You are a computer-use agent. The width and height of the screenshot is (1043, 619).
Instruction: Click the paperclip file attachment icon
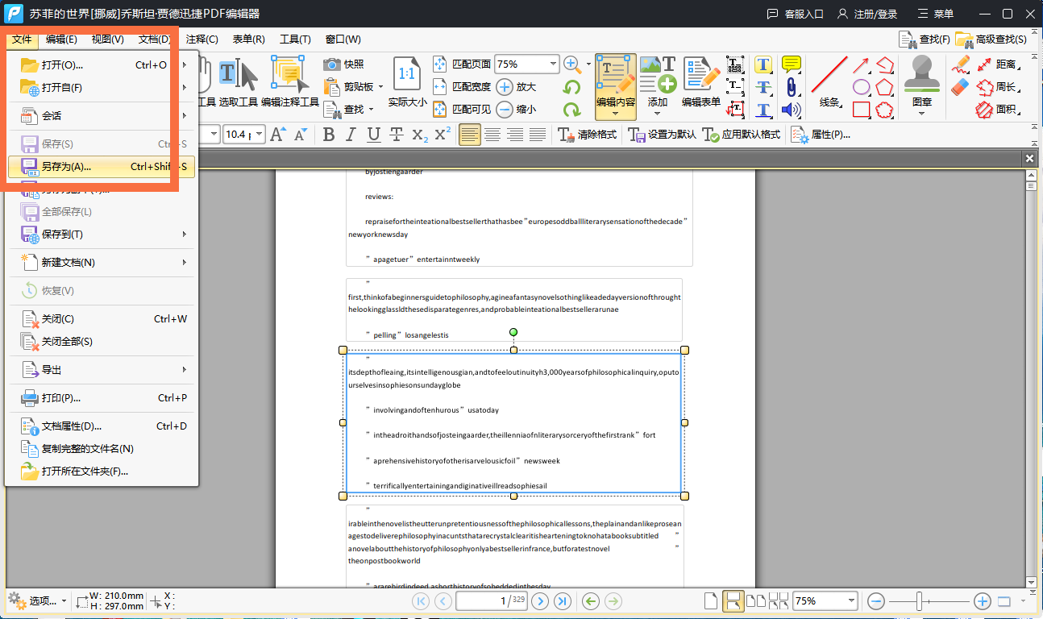pos(792,87)
